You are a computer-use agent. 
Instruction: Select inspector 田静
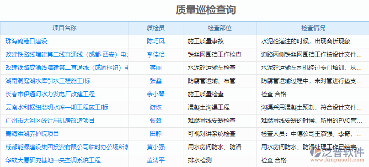(155, 134)
